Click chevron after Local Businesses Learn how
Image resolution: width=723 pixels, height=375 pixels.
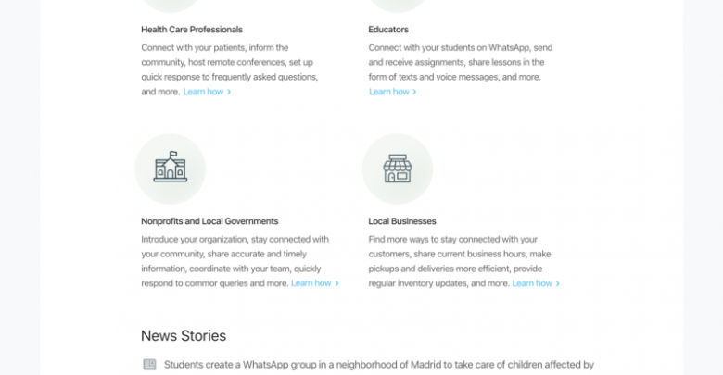[557, 283]
